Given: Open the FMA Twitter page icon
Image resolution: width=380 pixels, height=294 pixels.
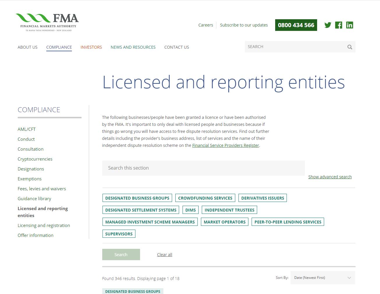Looking at the screenshot, I should [x=328, y=25].
